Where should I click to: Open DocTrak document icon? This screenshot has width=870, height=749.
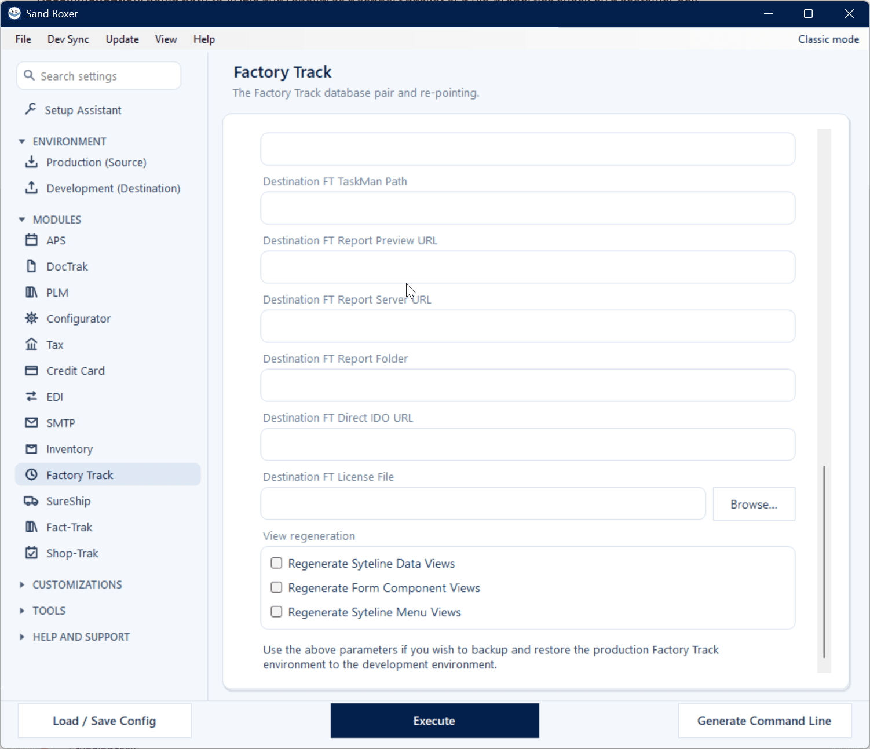[x=32, y=266]
